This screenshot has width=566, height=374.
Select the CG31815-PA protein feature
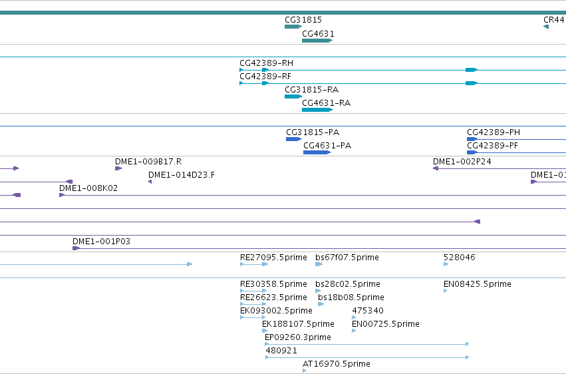[x=293, y=139]
